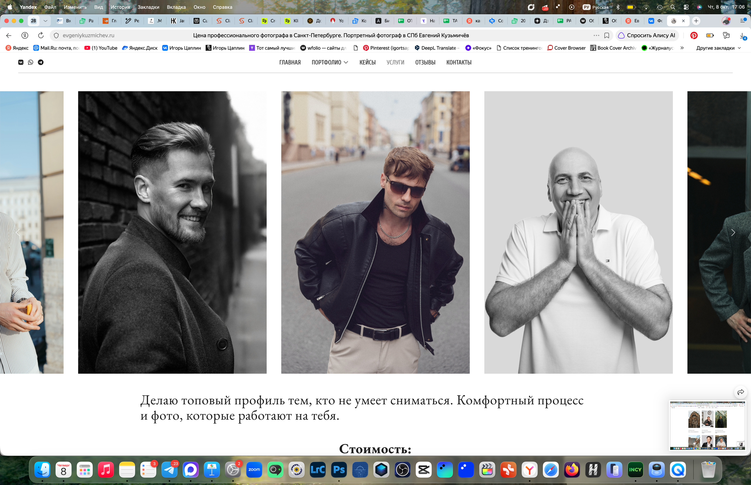Viewport: 751px width, 485px height.
Task: Open the Русская input language menu
Action: 596,7
